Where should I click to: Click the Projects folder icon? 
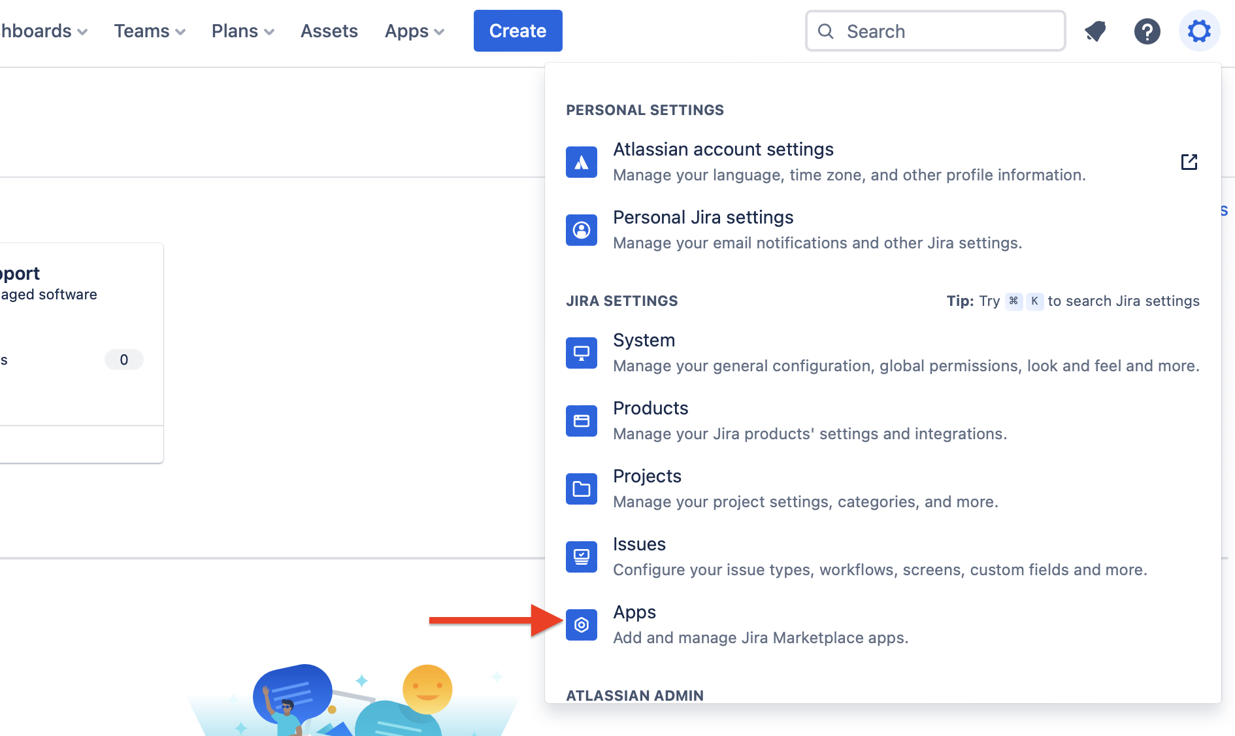point(581,489)
